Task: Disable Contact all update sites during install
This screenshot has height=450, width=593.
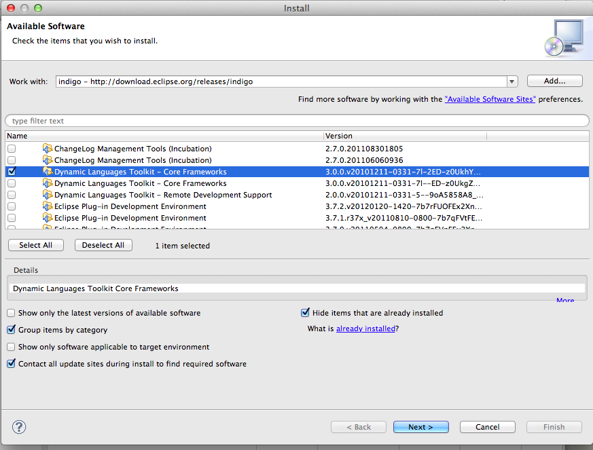Action: coord(11,364)
